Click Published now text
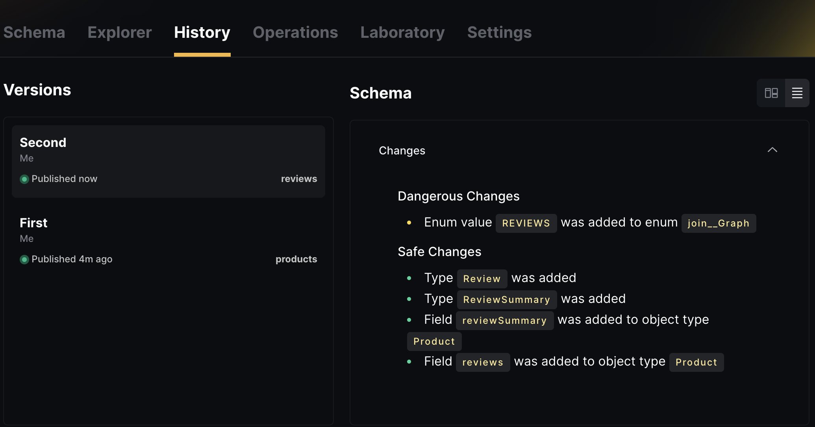Image resolution: width=815 pixels, height=427 pixels. [x=64, y=179]
